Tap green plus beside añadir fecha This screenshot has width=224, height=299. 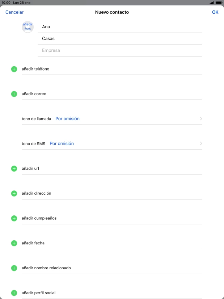[x=14, y=243]
